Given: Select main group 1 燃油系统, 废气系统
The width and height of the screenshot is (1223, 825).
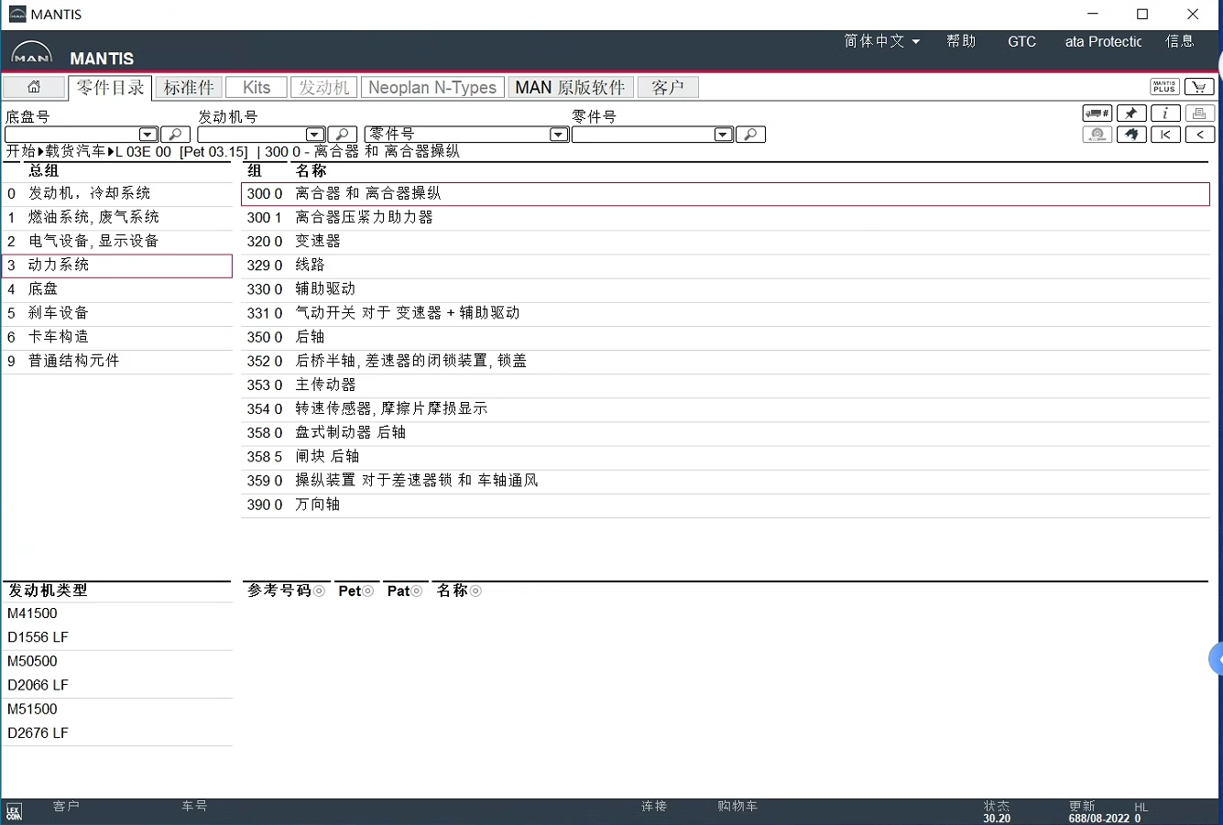Looking at the screenshot, I should [x=117, y=218].
